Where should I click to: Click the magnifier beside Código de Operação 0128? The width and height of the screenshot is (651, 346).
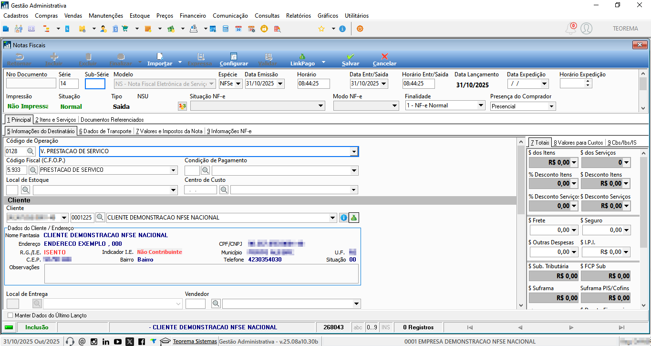(x=31, y=151)
